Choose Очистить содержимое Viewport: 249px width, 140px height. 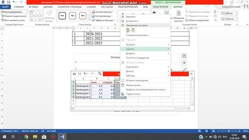click(145, 58)
